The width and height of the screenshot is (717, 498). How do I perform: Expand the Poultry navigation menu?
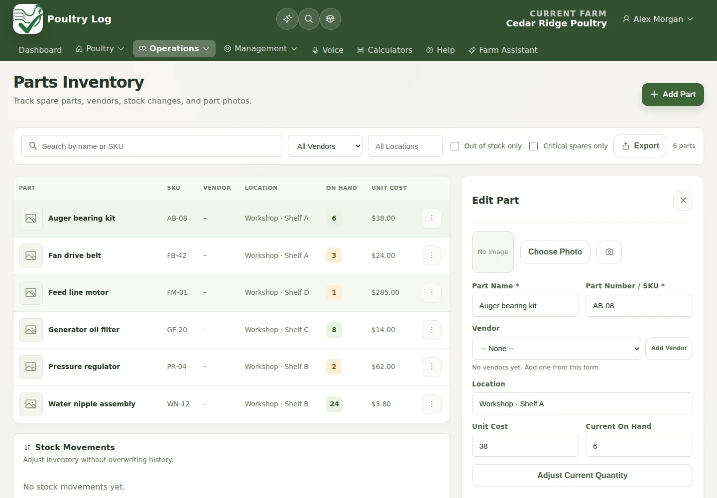tap(100, 49)
